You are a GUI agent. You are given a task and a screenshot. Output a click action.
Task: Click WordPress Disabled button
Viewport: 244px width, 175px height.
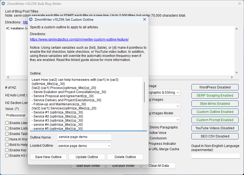coord(215,87)
